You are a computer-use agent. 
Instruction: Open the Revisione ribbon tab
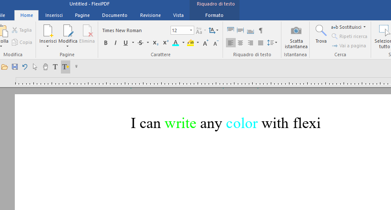point(150,15)
